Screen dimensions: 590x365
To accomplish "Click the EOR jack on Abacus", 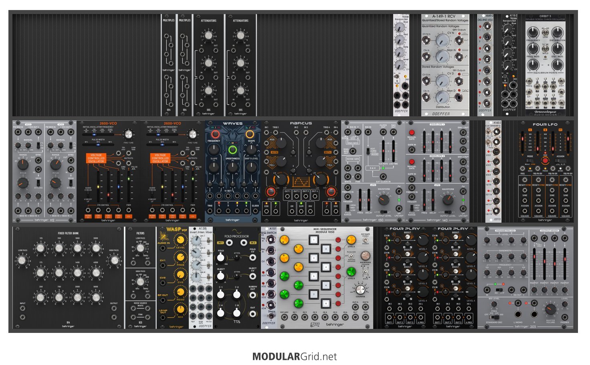I will click(267, 211).
